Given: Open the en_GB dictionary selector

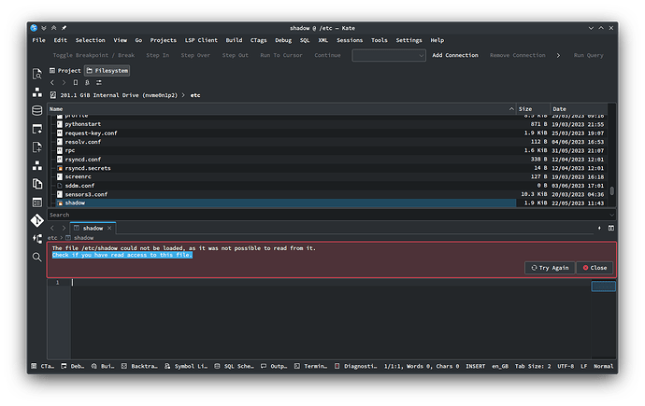Looking at the screenshot, I should (500, 366).
